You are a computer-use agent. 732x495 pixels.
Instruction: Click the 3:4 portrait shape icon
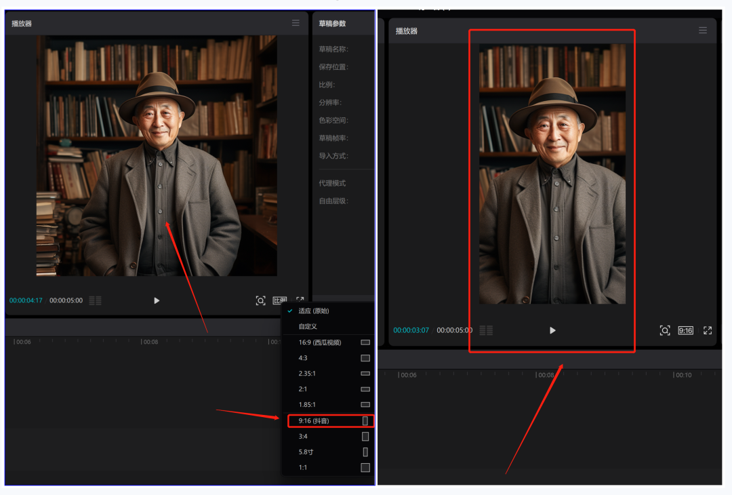[365, 437]
